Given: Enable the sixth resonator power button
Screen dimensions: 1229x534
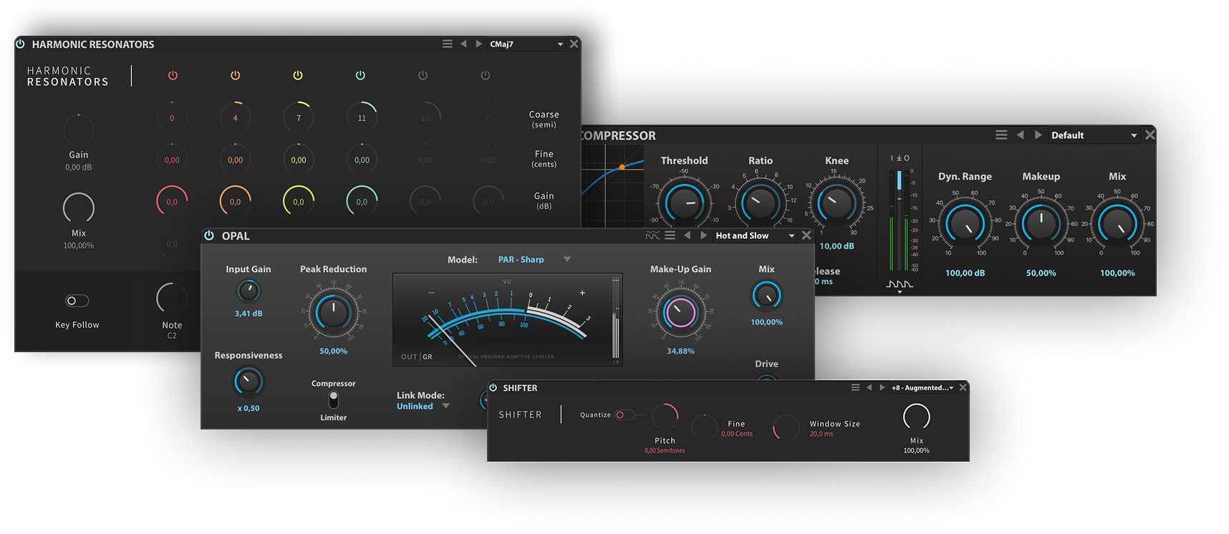Looking at the screenshot, I should pos(485,75).
